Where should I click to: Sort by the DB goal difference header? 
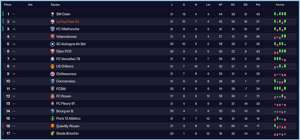click(245, 5)
